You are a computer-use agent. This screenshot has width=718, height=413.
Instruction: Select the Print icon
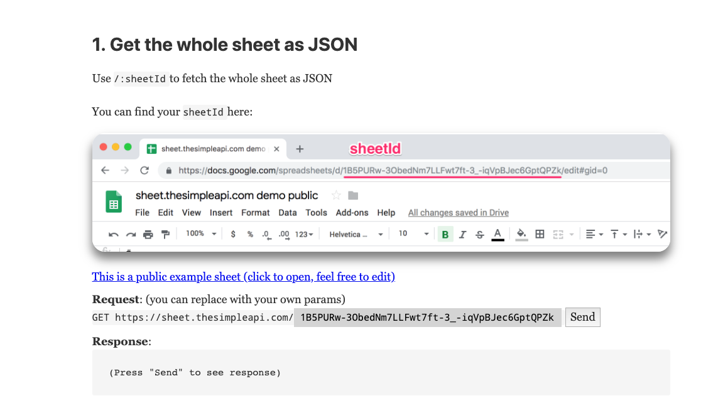(x=148, y=233)
